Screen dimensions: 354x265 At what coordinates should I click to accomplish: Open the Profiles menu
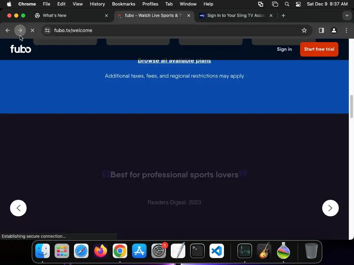[150, 4]
